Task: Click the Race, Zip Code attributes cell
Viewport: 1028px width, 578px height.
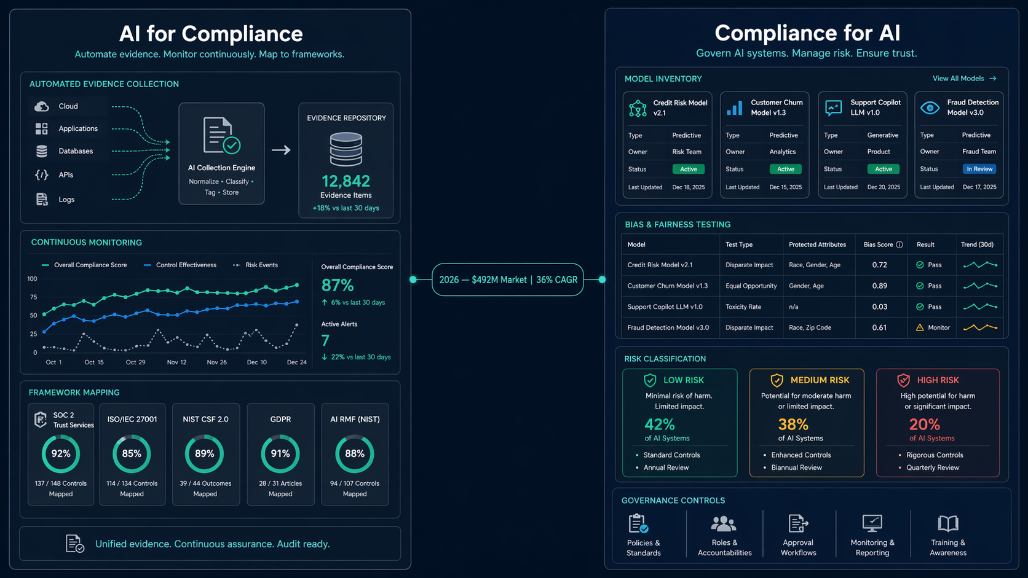Action: coord(810,327)
